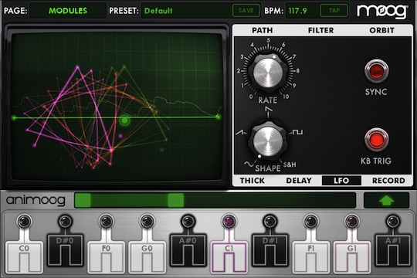Toggle the KB TRIG red button
This screenshot has width=417, height=278.
(376, 140)
